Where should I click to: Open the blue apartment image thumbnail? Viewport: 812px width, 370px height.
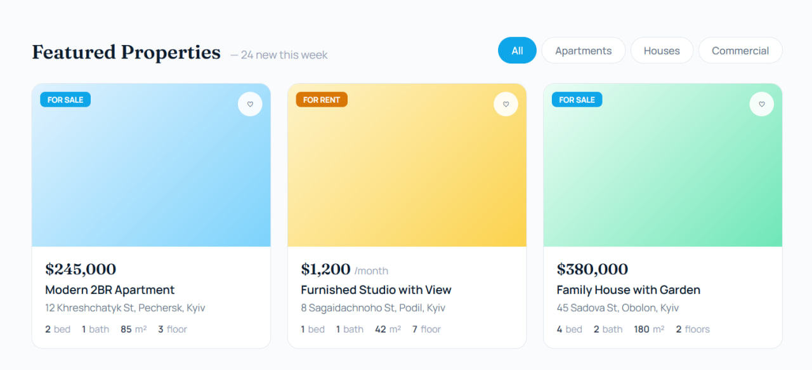[x=151, y=178]
